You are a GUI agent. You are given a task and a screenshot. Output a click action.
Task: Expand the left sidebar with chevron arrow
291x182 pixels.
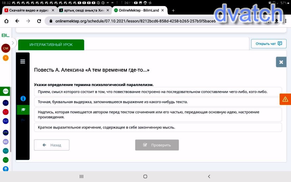click(13, 43)
